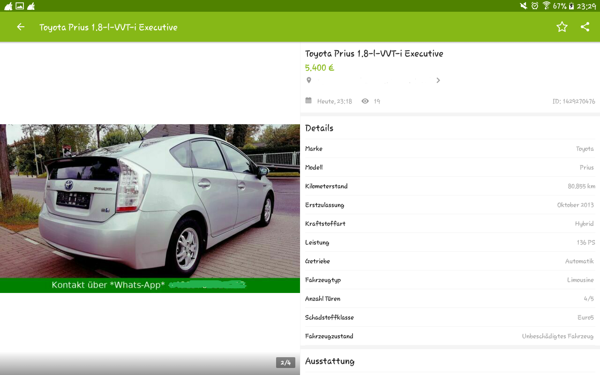Select the Unbeschädigtes Fahrzeug value
This screenshot has width=600, height=375.
558,336
